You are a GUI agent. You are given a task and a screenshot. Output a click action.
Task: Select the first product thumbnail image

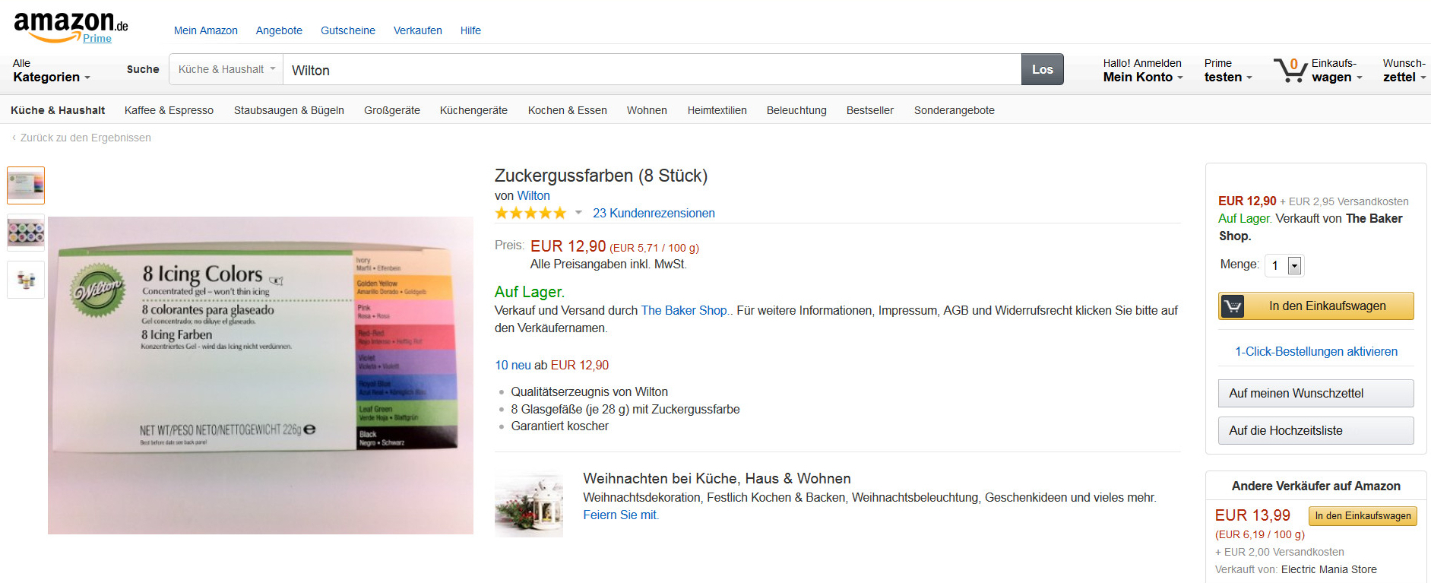click(x=26, y=185)
